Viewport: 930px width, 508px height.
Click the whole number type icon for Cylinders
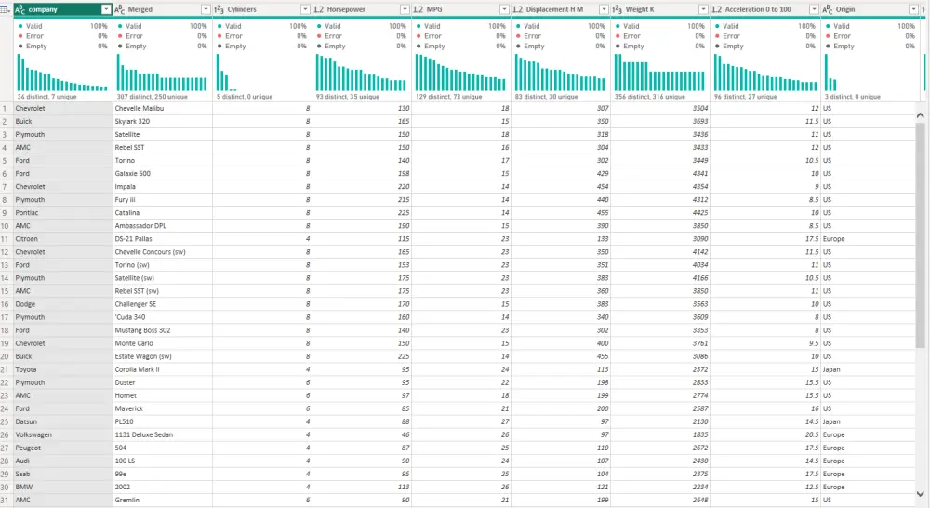(219, 9)
